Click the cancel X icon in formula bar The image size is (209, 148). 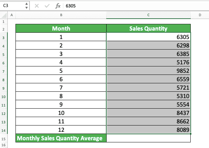click(x=37, y=6)
